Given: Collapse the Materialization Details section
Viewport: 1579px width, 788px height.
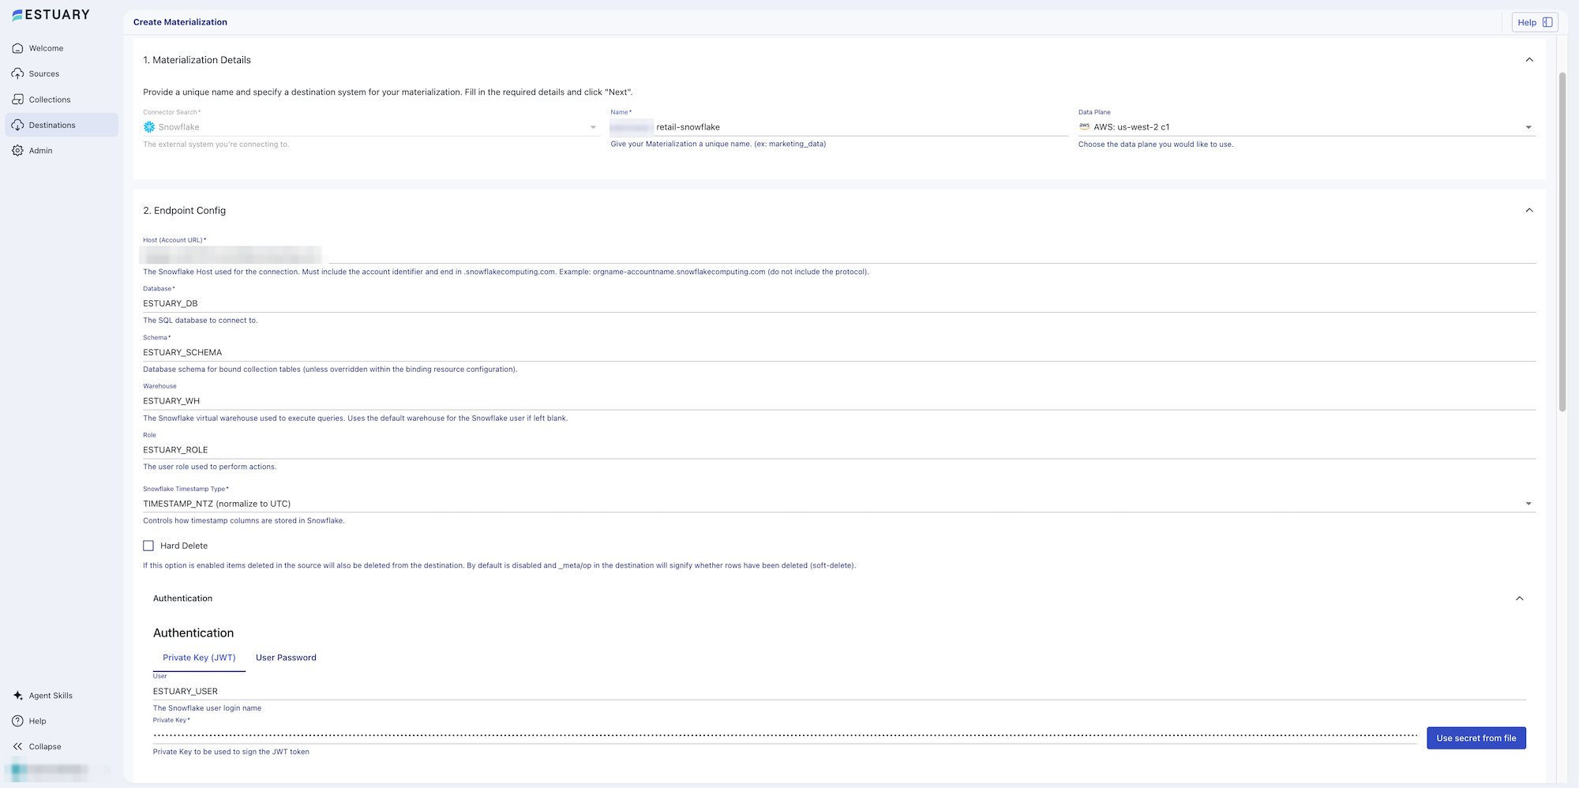Looking at the screenshot, I should click(x=1529, y=60).
